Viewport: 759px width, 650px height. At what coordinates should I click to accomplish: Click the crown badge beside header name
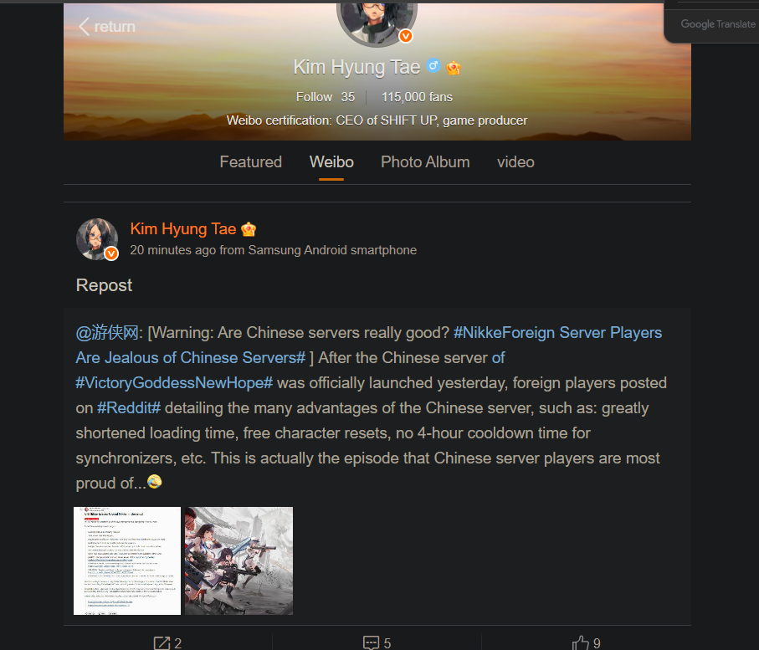[454, 68]
